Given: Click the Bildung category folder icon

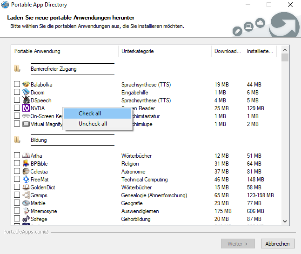Looking at the screenshot, I should 17,140.
